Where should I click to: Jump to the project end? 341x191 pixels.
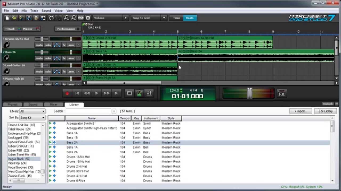pyautogui.click(x=116, y=93)
